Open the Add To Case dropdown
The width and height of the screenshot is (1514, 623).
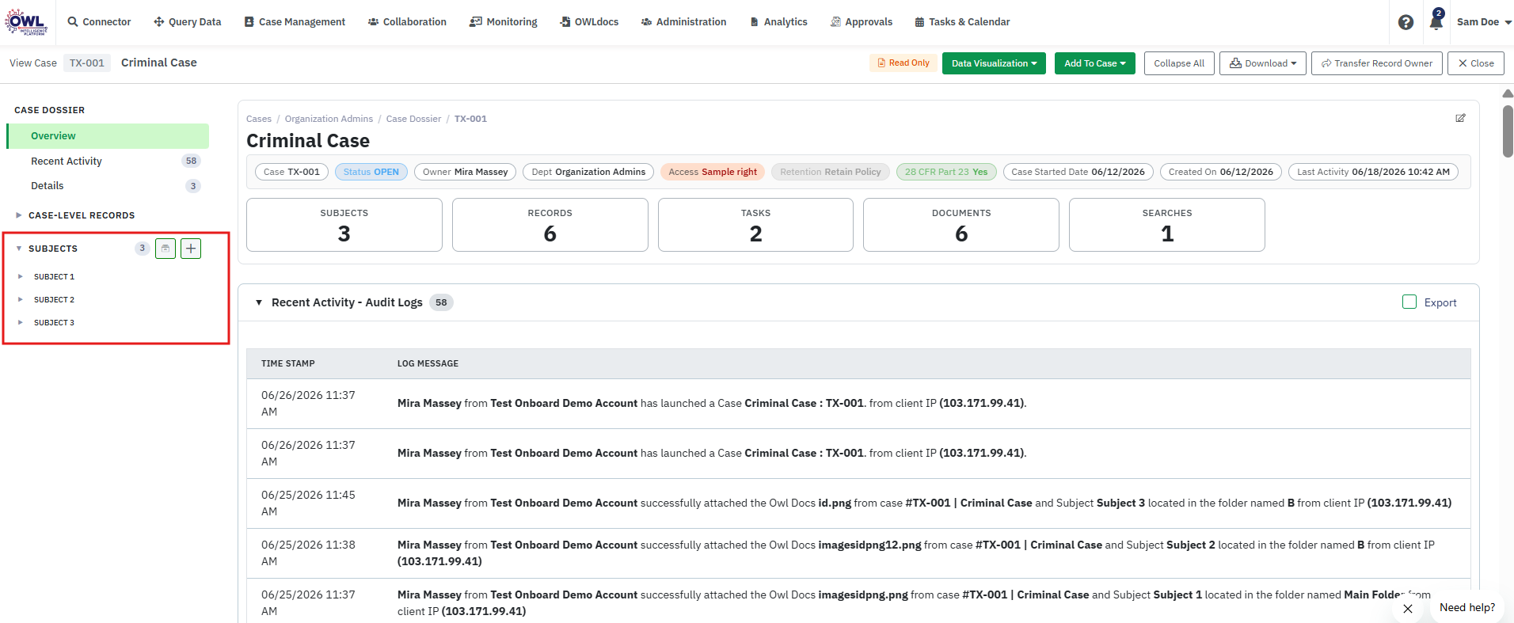[x=1094, y=63]
